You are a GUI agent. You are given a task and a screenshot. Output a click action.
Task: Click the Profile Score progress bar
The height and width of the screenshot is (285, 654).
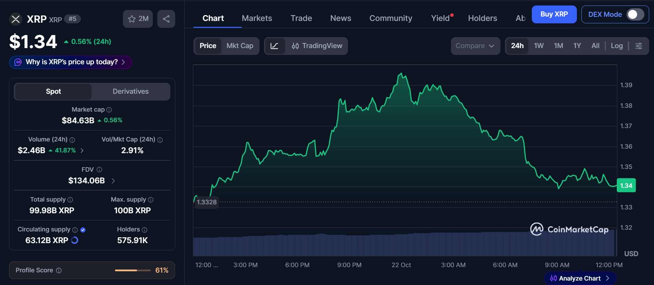coord(133,271)
